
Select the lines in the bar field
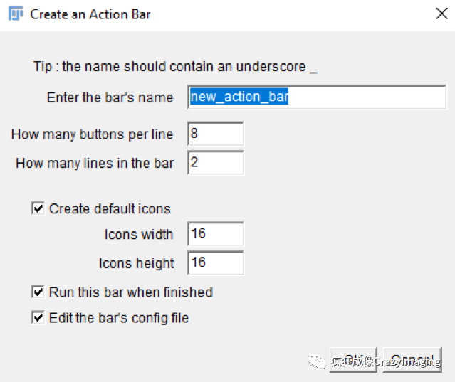(x=216, y=163)
